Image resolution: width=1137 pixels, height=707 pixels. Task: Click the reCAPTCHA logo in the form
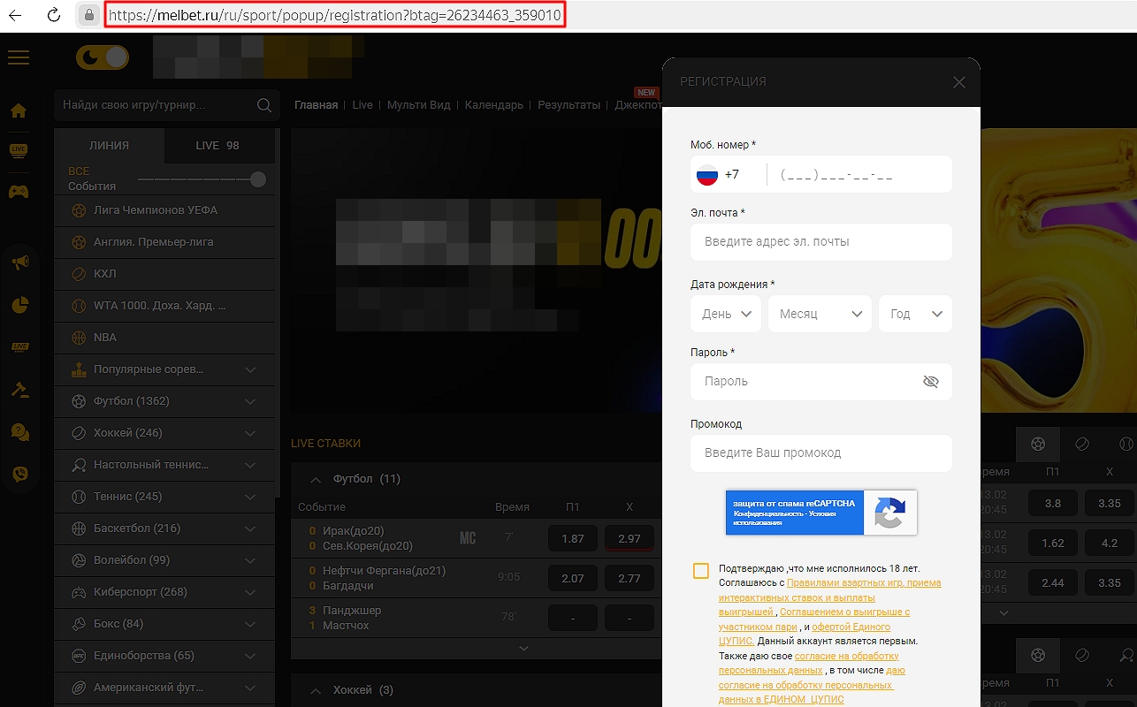(x=890, y=513)
